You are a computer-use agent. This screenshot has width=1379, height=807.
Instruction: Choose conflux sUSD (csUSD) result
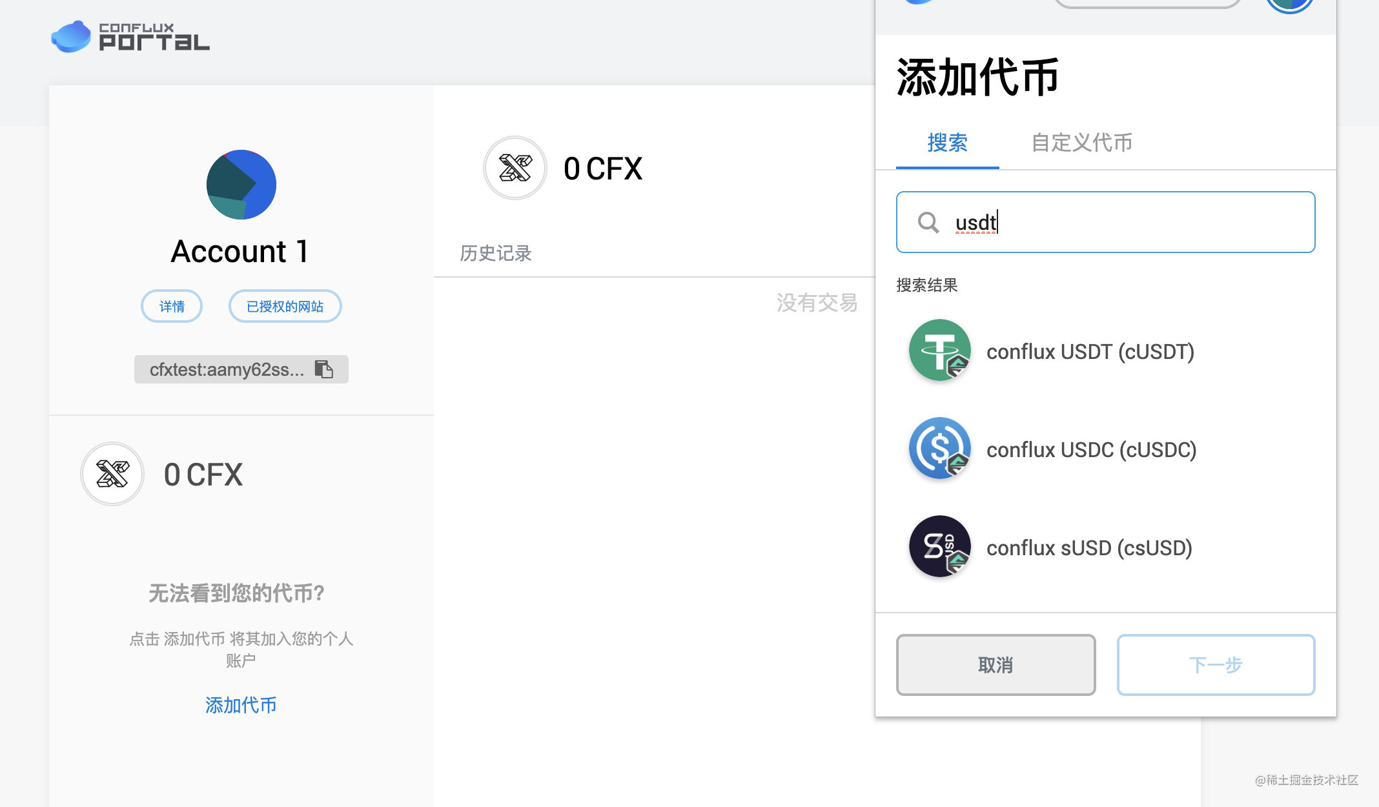pyautogui.click(x=1105, y=547)
